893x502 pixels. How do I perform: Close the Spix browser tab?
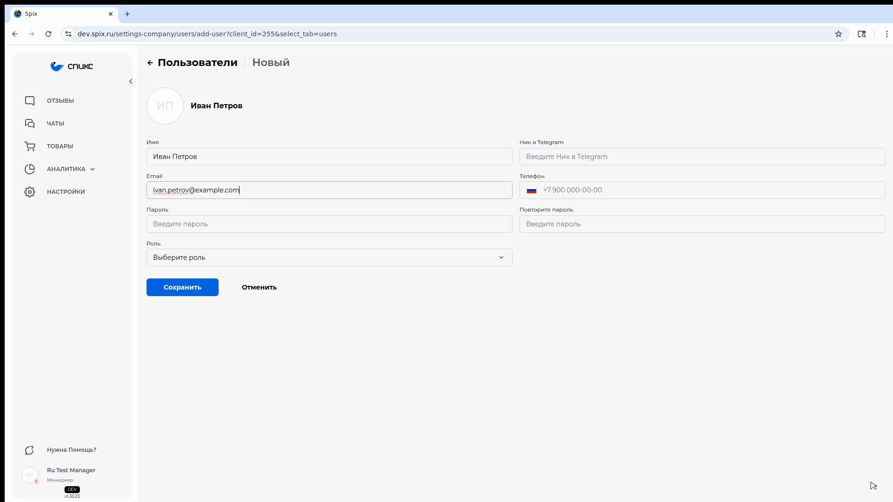[111, 14]
